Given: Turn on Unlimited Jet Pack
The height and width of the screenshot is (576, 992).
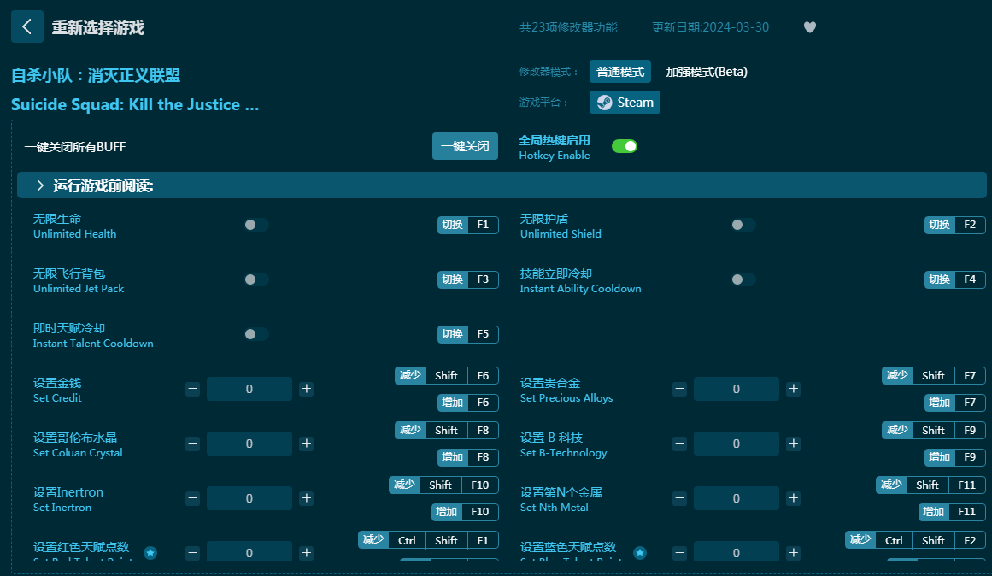Looking at the screenshot, I should (256, 279).
